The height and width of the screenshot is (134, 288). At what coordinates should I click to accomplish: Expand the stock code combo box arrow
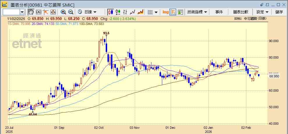point(22,12)
